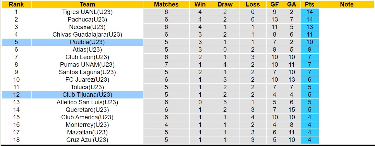Click Santos Laguna(U23) team name
This screenshot has width=375, height=146.
(87, 72)
